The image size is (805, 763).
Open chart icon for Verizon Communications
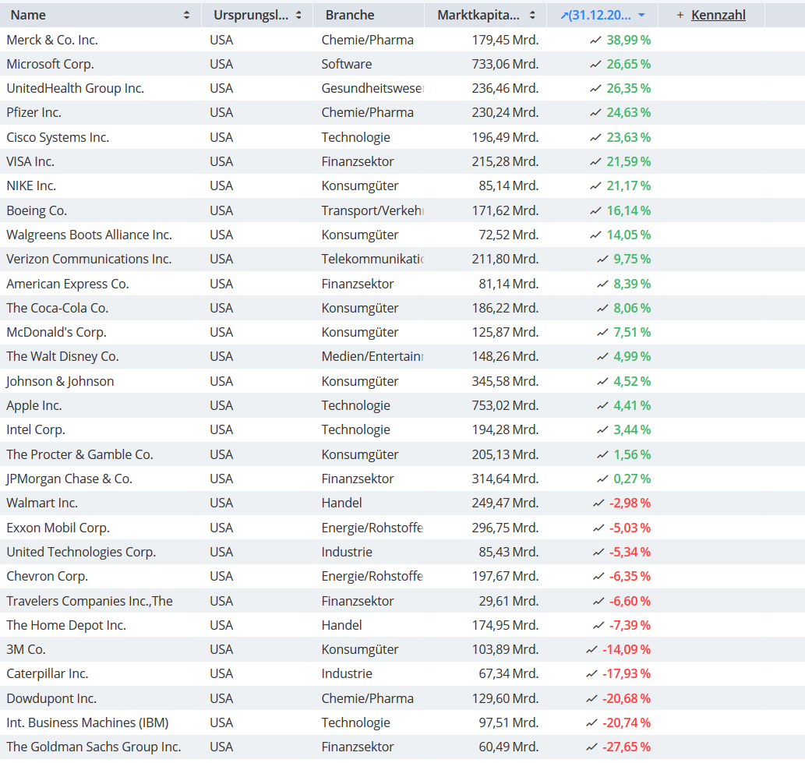[x=602, y=260]
